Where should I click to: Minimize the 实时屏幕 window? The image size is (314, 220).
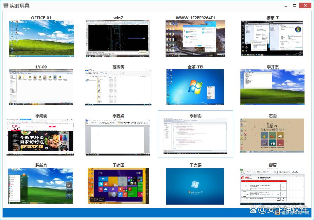(286, 6)
